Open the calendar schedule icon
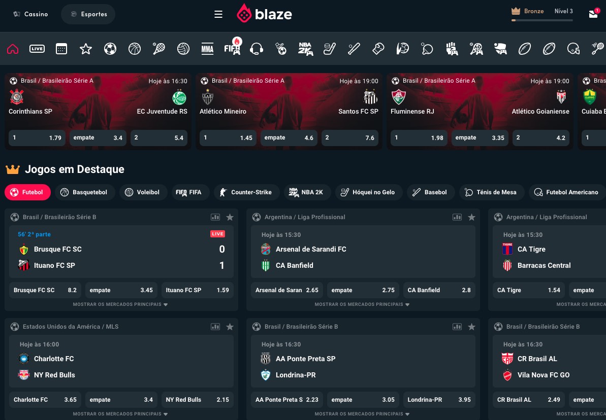The width and height of the screenshot is (606, 420). coord(61,49)
